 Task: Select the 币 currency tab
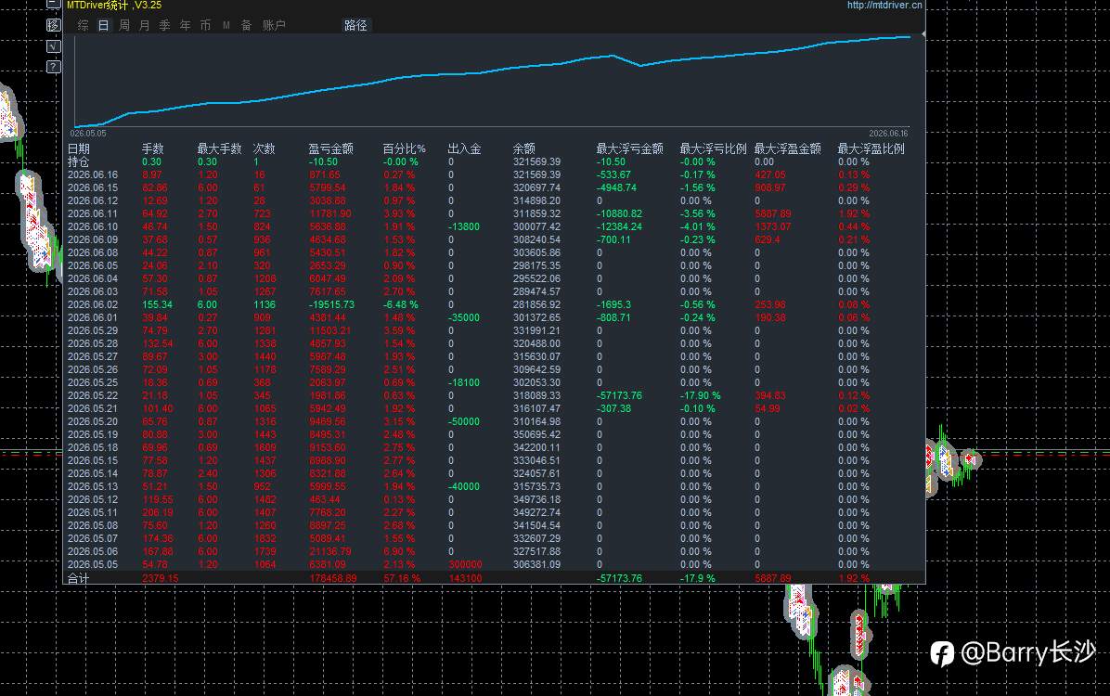[205, 25]
